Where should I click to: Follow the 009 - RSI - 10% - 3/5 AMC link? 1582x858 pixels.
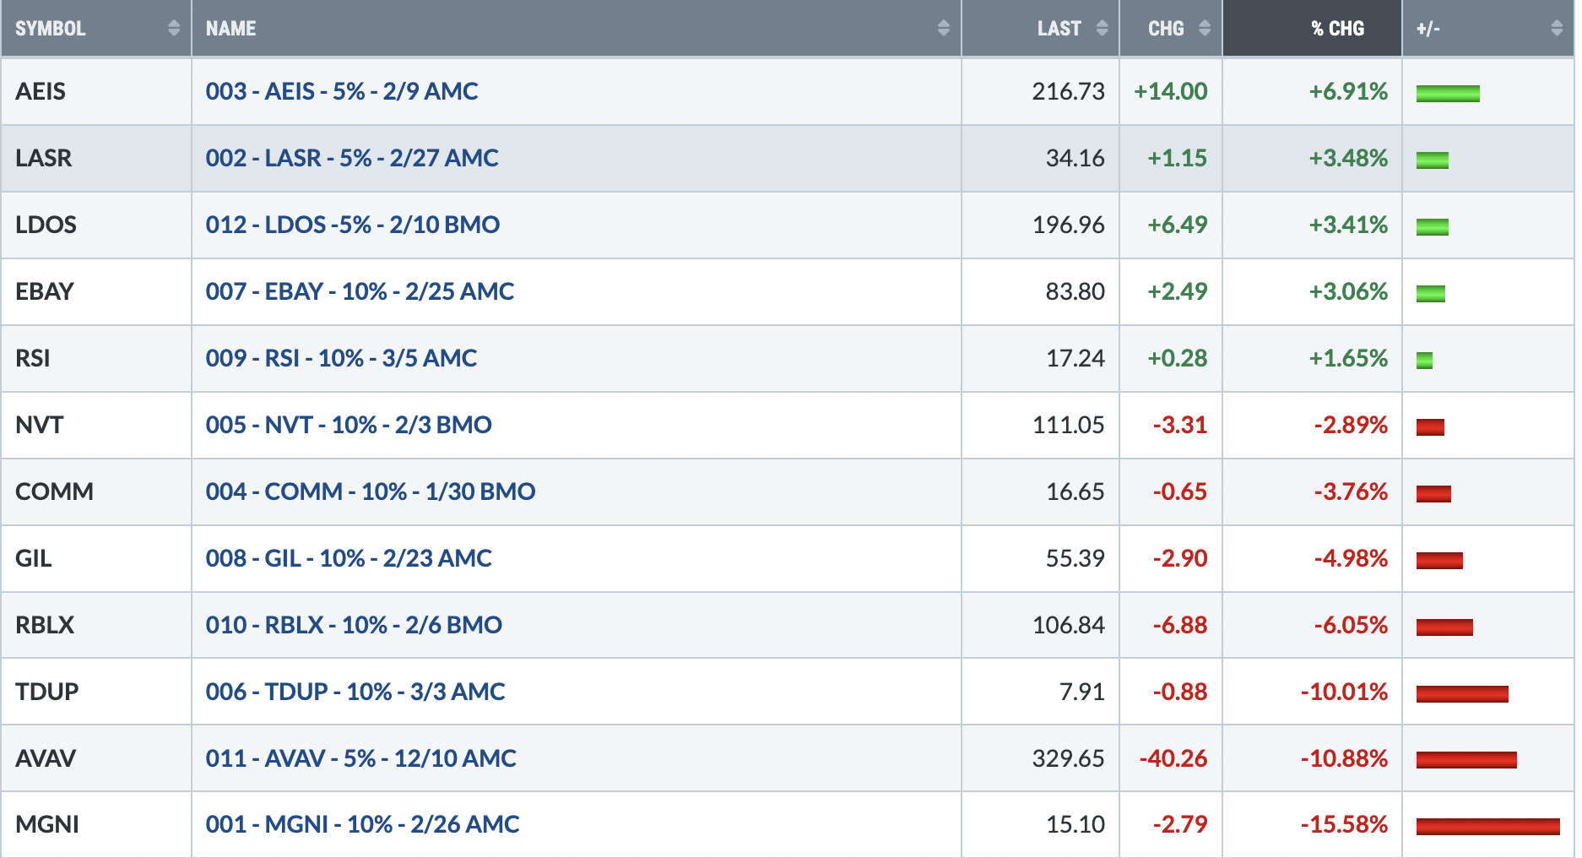(341, 358)
